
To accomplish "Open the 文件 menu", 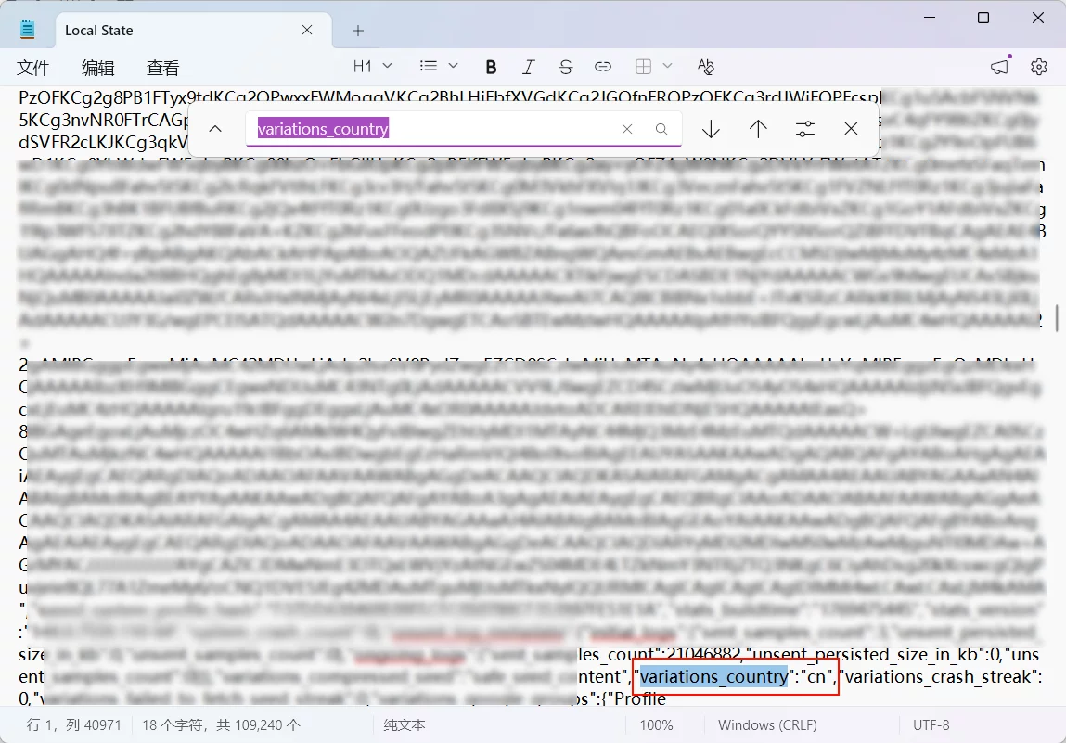I will pos(33,68).
